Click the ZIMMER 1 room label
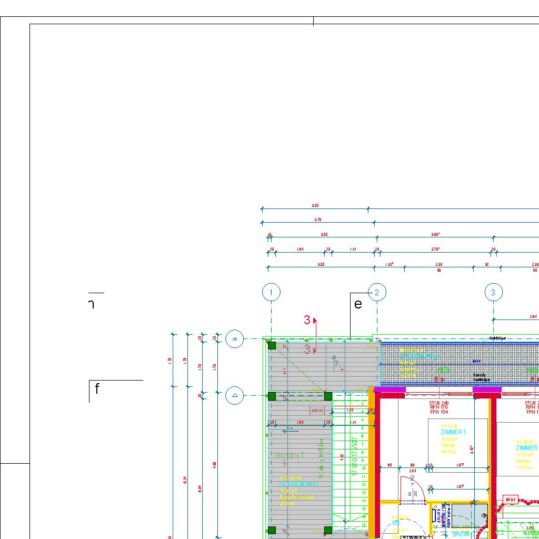Image resolution: width=539 pixels, height=539 pixels. pyautogui.click(x=453, y=432)
